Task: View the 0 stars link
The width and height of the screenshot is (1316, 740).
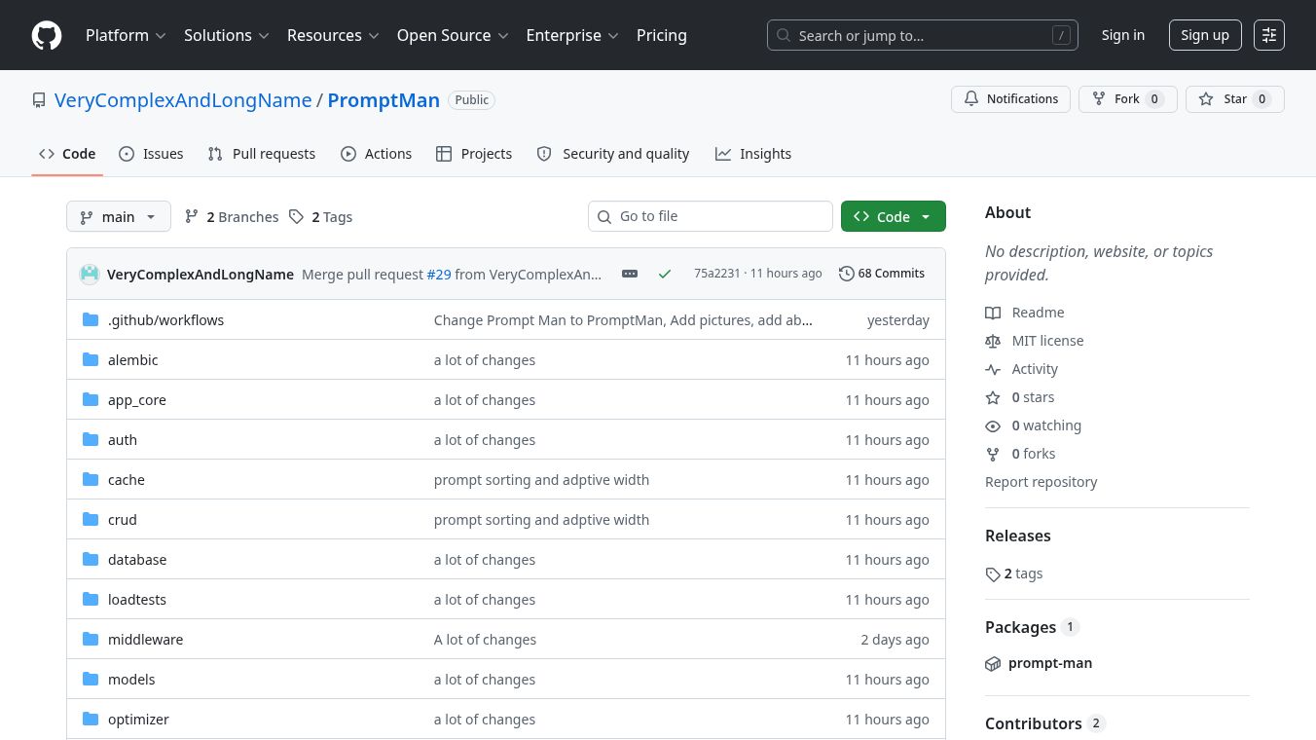Action: (1020, 397)
